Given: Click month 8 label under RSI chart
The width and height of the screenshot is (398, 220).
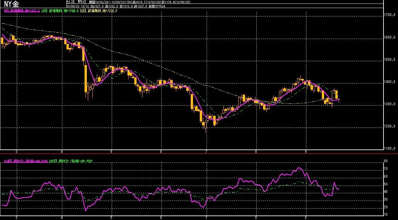Looking at the screenshot, I should (x=256, y=218).
